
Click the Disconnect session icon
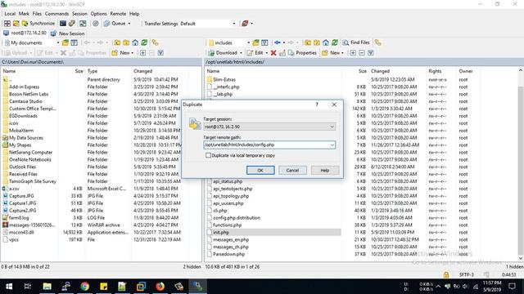click(x=245, y=24)
